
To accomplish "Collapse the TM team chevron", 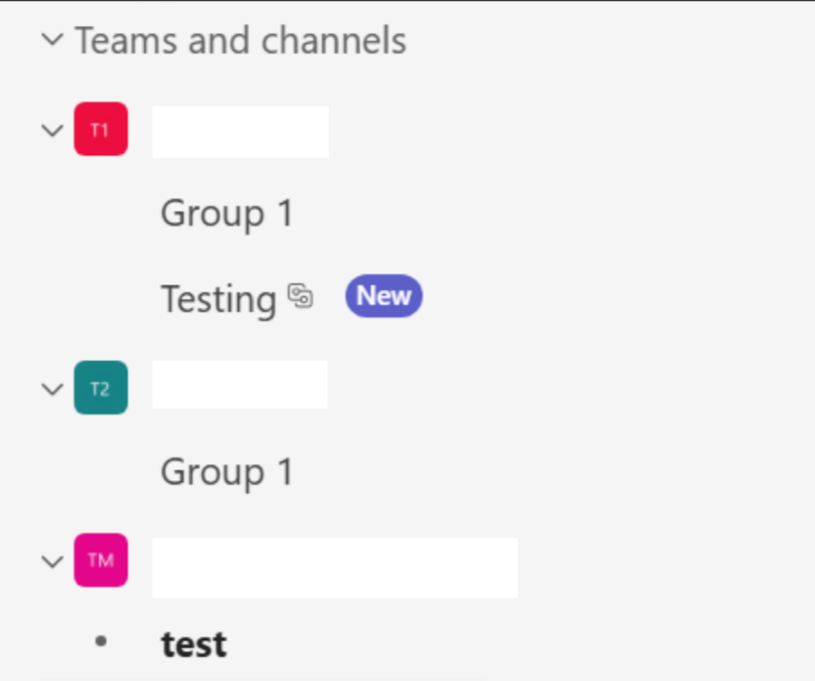I will coord(53,562).
